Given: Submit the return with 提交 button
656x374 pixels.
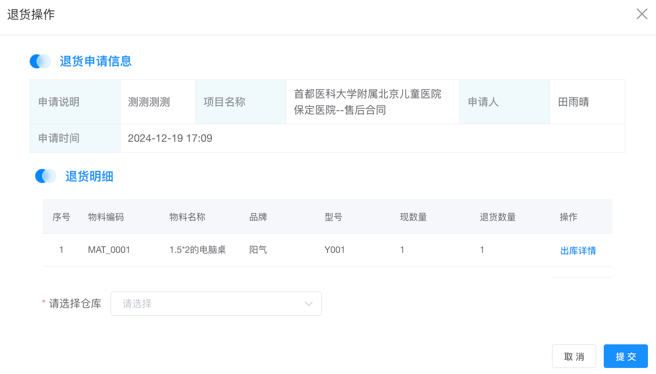Looking at the screenshot, I should tap(625, 356).
